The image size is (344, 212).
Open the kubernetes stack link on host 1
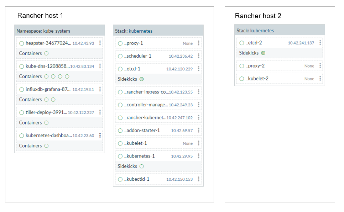(x=140, y=31)
